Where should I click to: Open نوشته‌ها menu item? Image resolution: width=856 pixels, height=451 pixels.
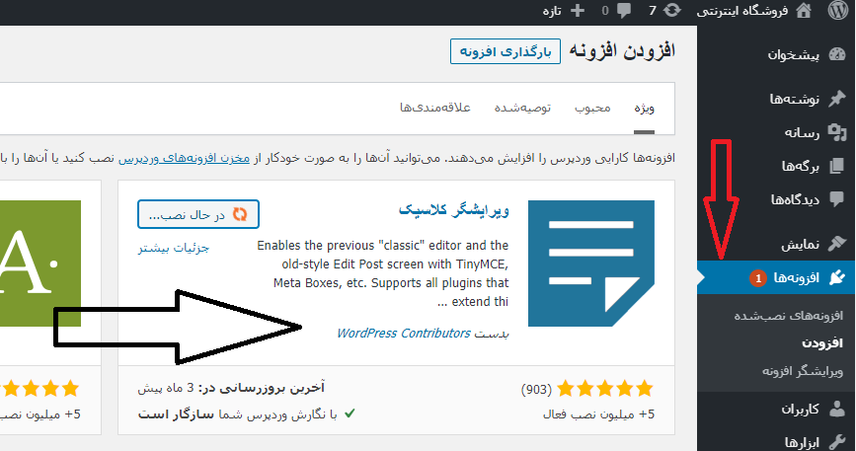[795, 99]
